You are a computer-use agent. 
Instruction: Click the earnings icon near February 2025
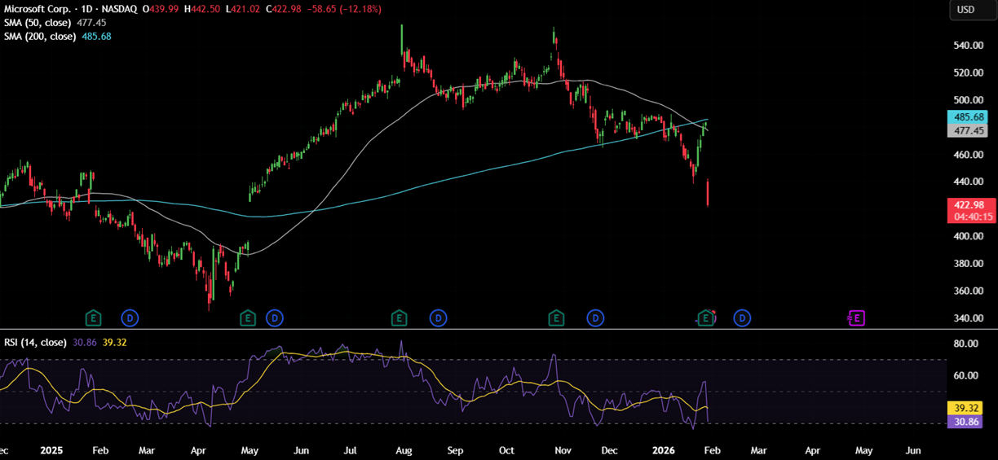coord(95,318)
